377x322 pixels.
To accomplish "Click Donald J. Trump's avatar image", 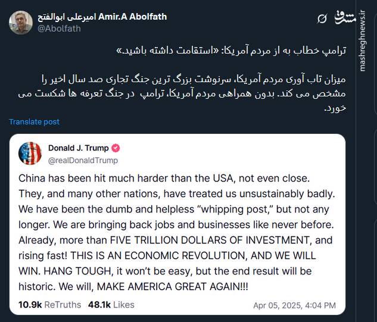I will (30, 154).
